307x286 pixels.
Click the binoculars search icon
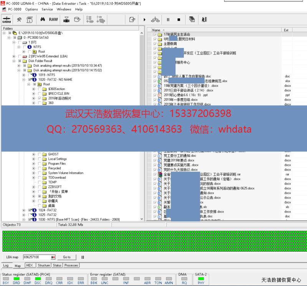(x=43, y=20)
